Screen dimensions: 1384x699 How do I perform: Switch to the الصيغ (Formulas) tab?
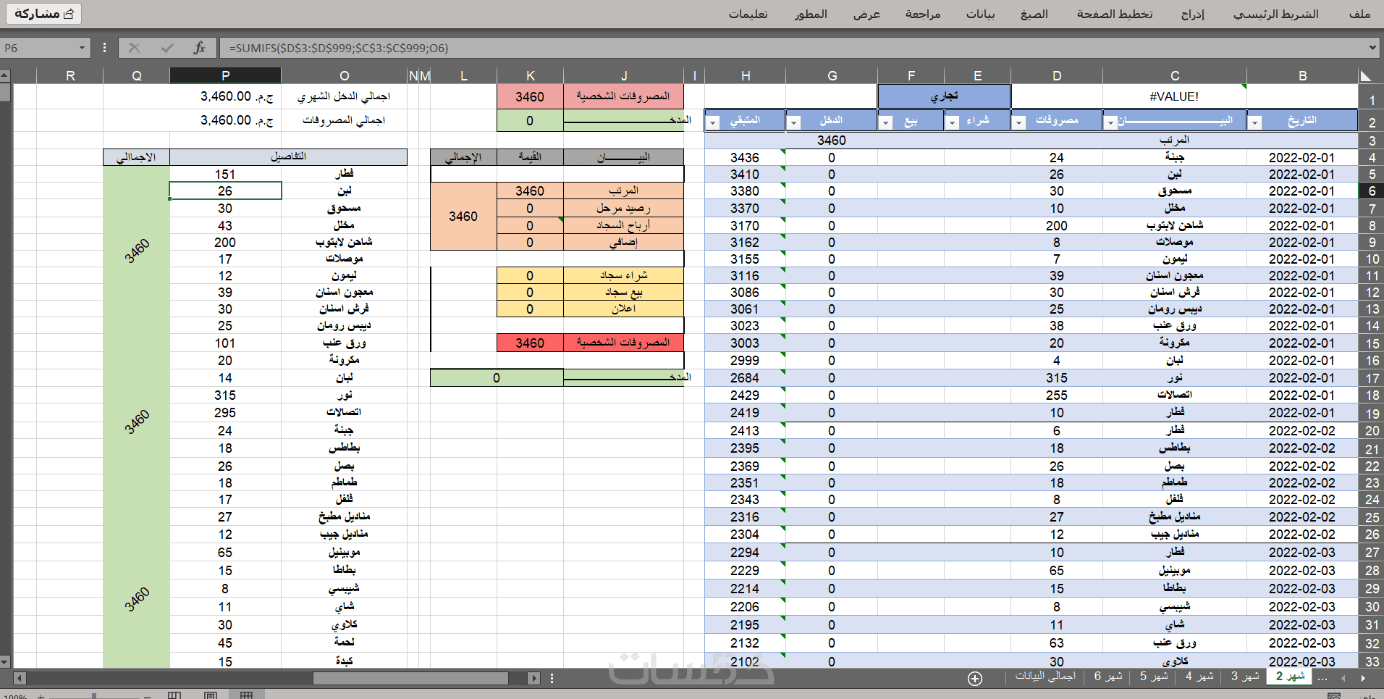tap(1034, 14)
